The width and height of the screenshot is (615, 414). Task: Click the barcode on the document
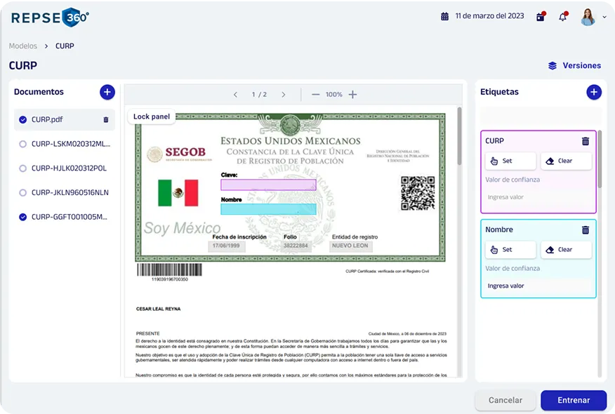click(169, 269)
